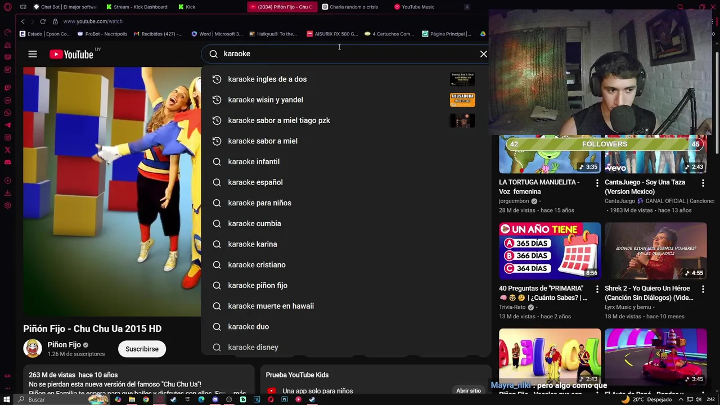The image size is (720, 405).
Task: Click the karaoke search input field
Action: [346, 54]
